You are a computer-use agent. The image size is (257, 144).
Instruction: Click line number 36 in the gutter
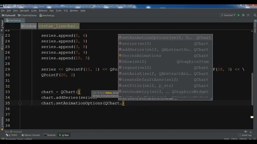pyautogui.click(x=7, y=109)
